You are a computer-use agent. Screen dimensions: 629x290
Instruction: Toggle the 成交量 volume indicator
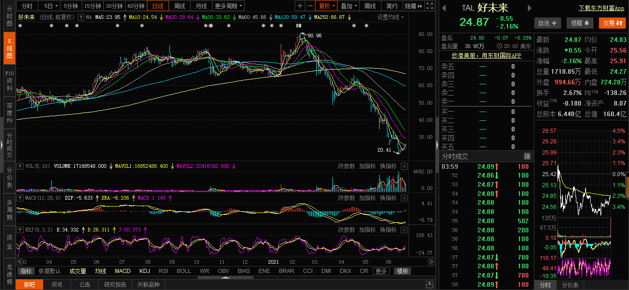click(x=78, y=271)
